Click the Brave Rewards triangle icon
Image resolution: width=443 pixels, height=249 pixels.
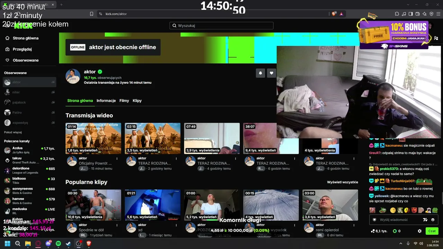coord(341,14)
